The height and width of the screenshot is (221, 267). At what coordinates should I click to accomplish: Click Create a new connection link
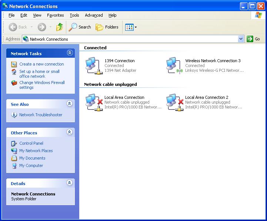[x=41, y=64]
